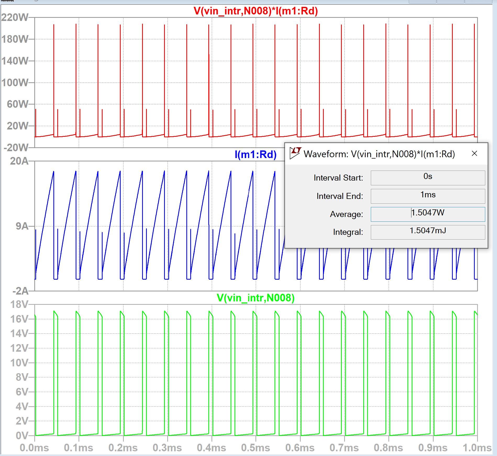Click the 0.0ms time axis label
Screen dimensions: 497x456
34,448
